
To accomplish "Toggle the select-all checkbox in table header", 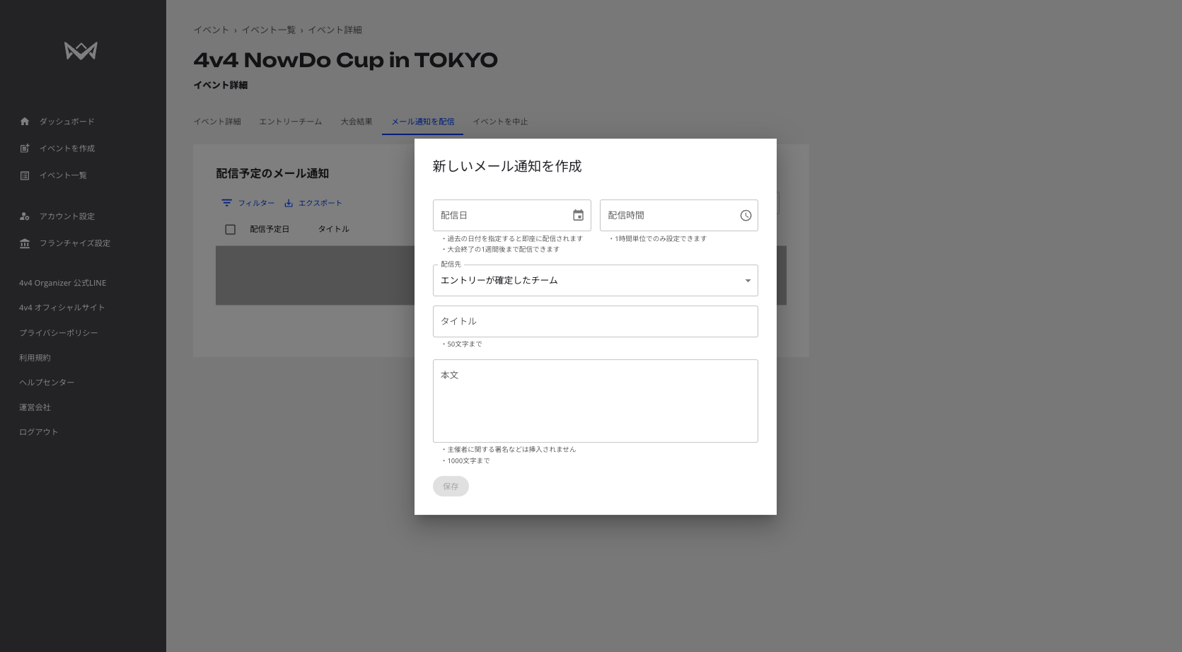I will 230,230.
